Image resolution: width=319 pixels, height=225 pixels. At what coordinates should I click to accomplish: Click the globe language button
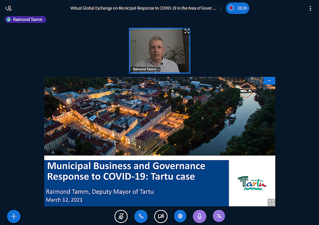click(x=180, y=216)
